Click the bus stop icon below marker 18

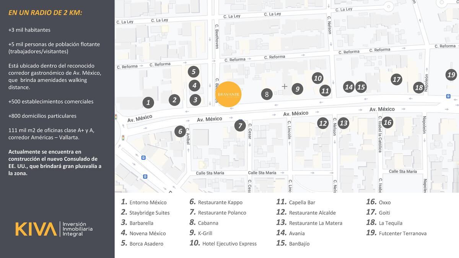(448, 96)
